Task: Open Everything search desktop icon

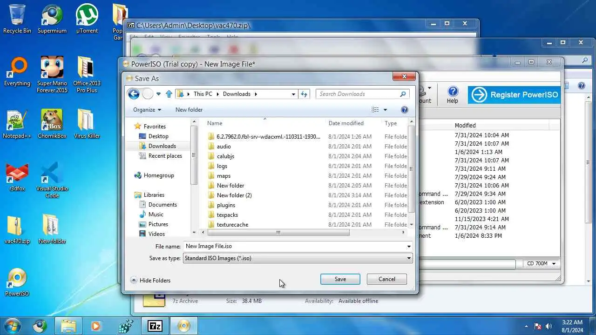Action: point(17,72)
